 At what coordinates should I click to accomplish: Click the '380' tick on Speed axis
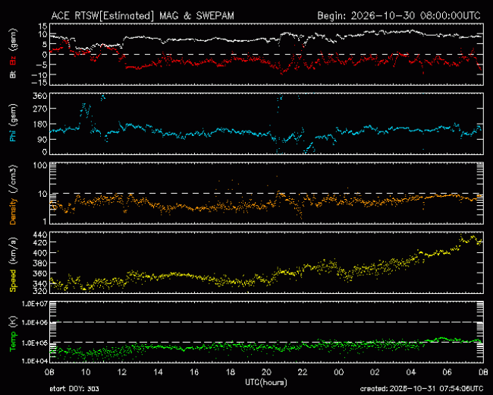[40, 263]
